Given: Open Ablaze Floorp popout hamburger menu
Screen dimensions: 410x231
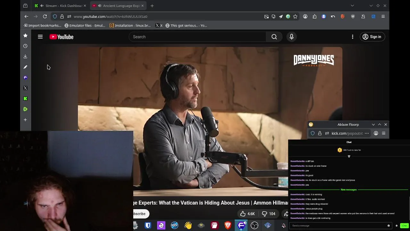Looking at the screenshot, I should coord(383,133).
